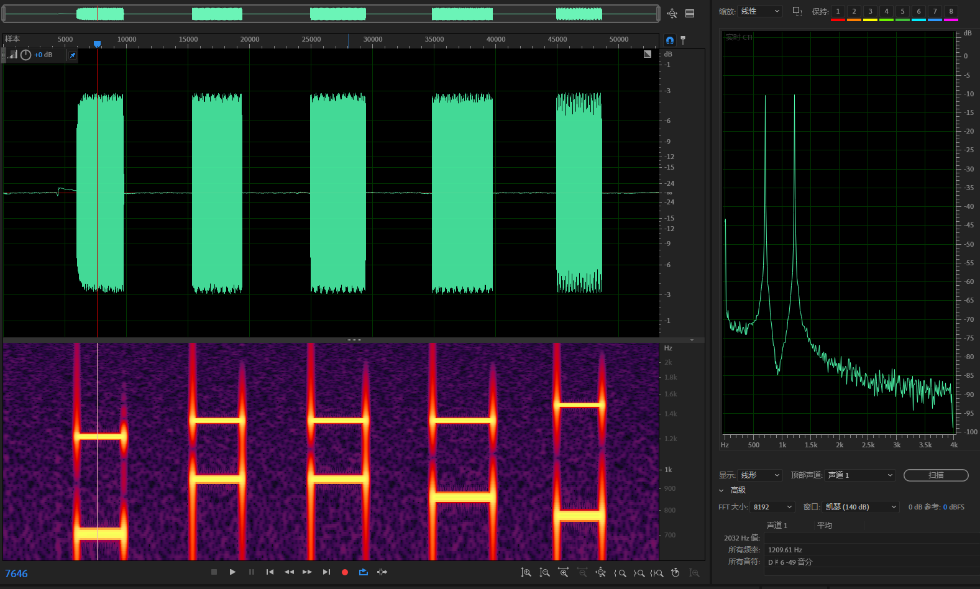980x589 pixels.
Task: Collapse the 高级 advanced section
Action: (x=721, y=490)
